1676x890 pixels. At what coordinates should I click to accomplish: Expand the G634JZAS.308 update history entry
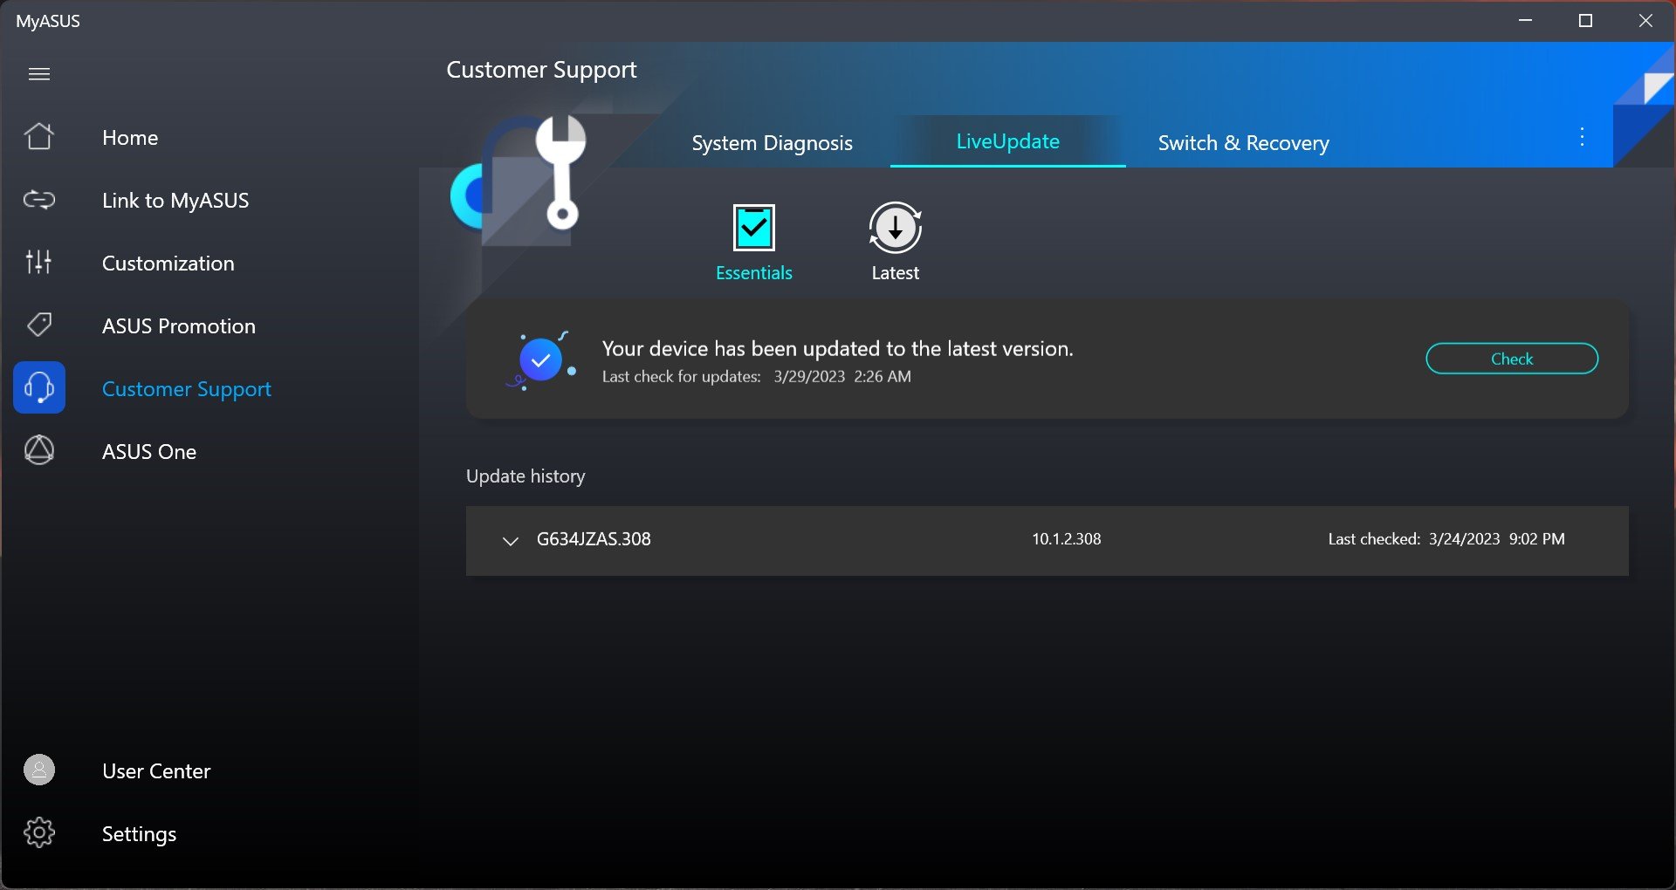click(511, 541)
